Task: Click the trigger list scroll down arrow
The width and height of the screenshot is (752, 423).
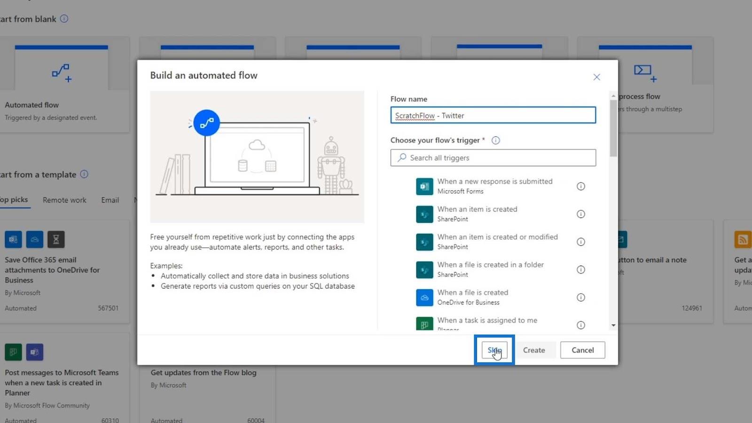Action: pos(613,325)
